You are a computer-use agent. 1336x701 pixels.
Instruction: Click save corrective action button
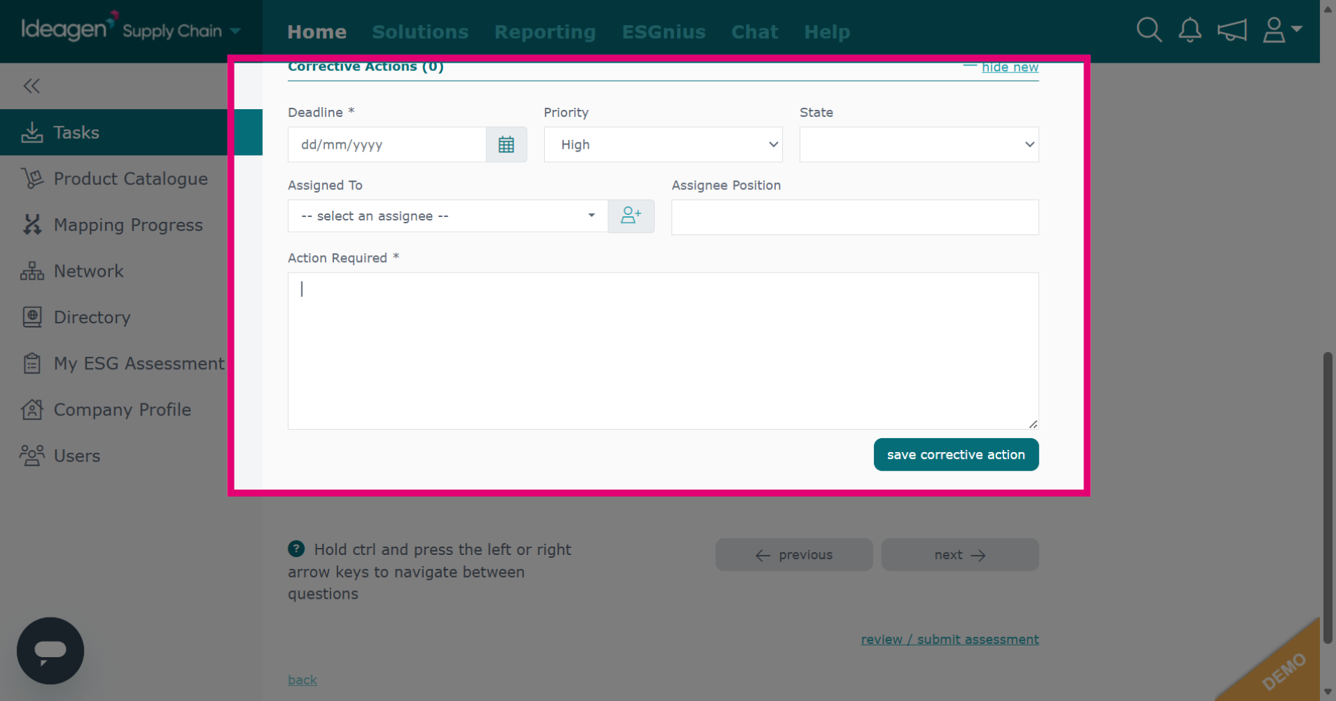956,454
